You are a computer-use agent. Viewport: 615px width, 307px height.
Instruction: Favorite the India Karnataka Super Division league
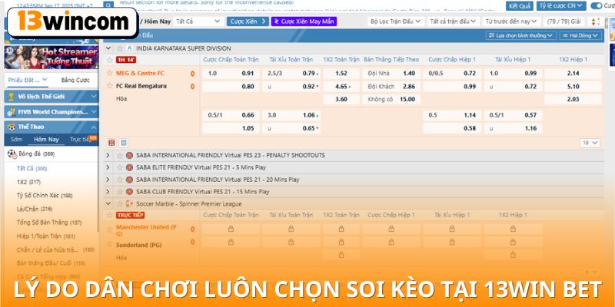(120, 48)
